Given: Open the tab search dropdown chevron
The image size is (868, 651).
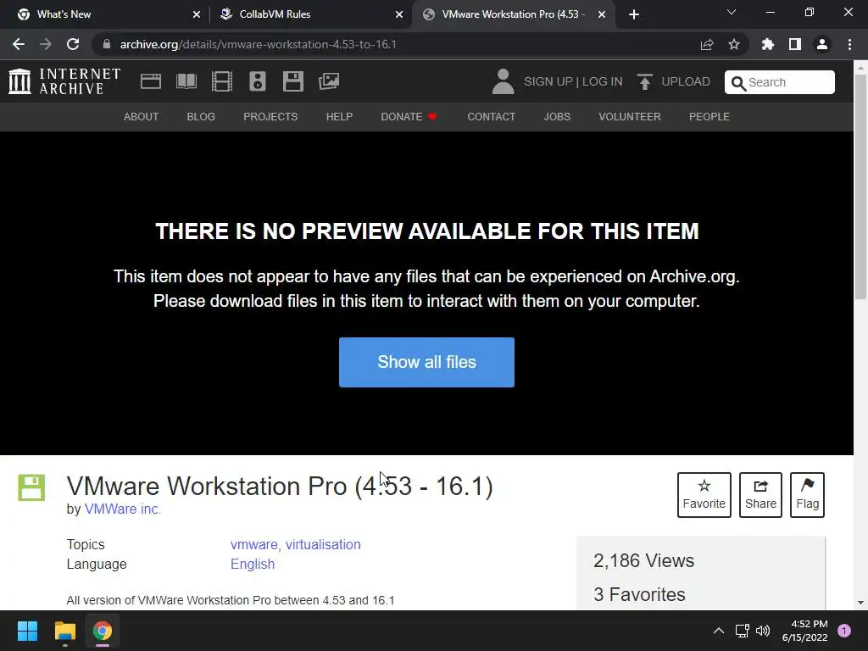Looking at the screenshot, I should coord(732,12).
